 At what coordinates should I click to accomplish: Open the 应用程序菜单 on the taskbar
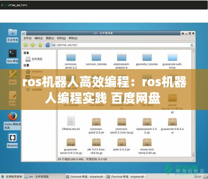[x=12, y=177]
